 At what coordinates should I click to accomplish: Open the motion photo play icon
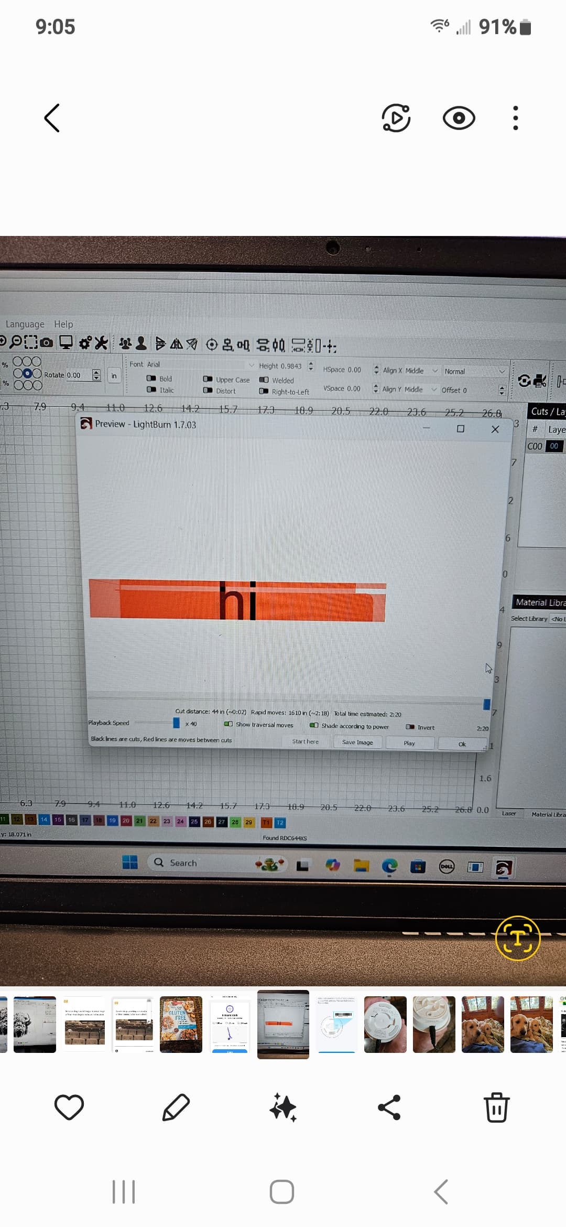(396, 118)
